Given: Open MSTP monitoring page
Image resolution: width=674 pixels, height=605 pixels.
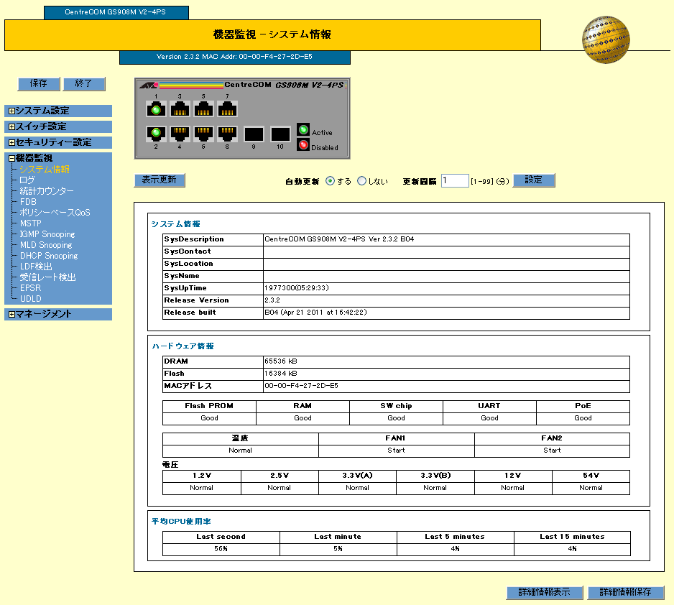Looking at the screenshot, I should [x=30, y=223].
